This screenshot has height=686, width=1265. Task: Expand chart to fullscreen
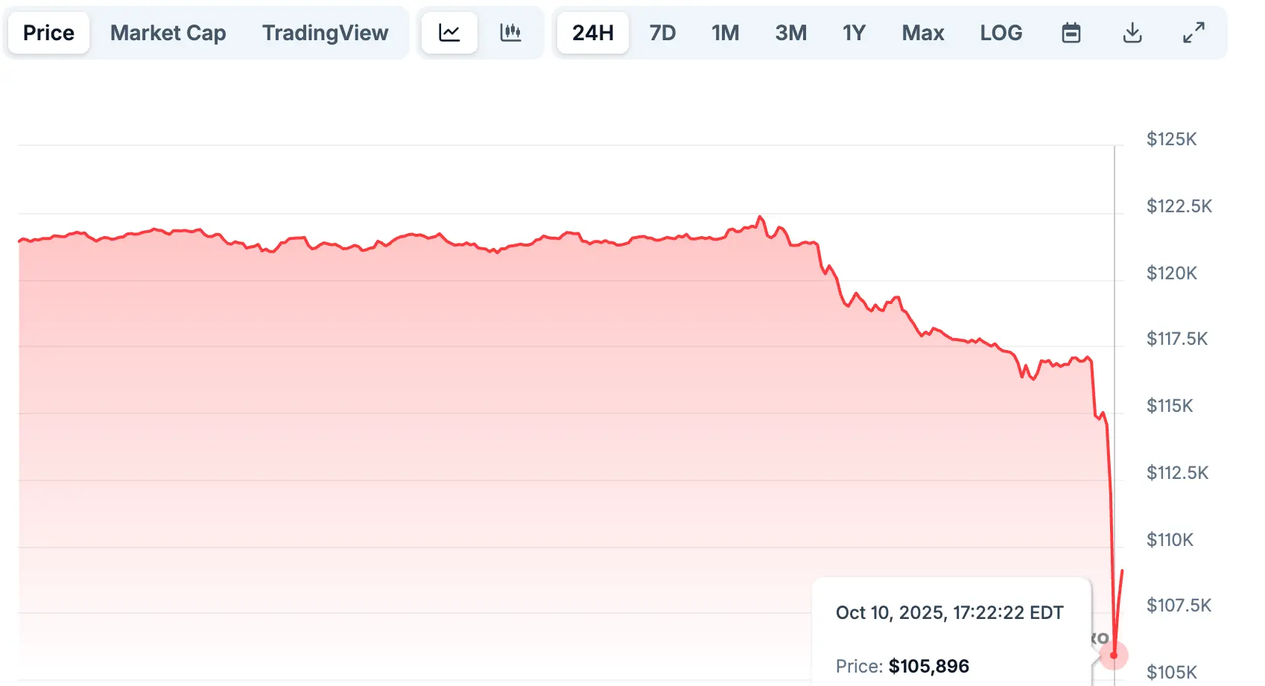(x=1193, y=33)
